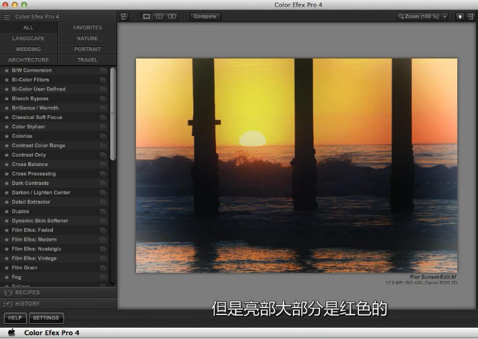The image size is (478, 339).
Task: Toggle favorite star for Bleach Bypass
Action: pyautogui.click(x=6, y=99)
